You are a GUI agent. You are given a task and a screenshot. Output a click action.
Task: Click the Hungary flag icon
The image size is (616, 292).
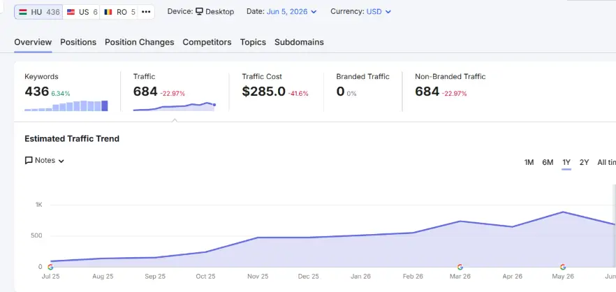[23, 12]
